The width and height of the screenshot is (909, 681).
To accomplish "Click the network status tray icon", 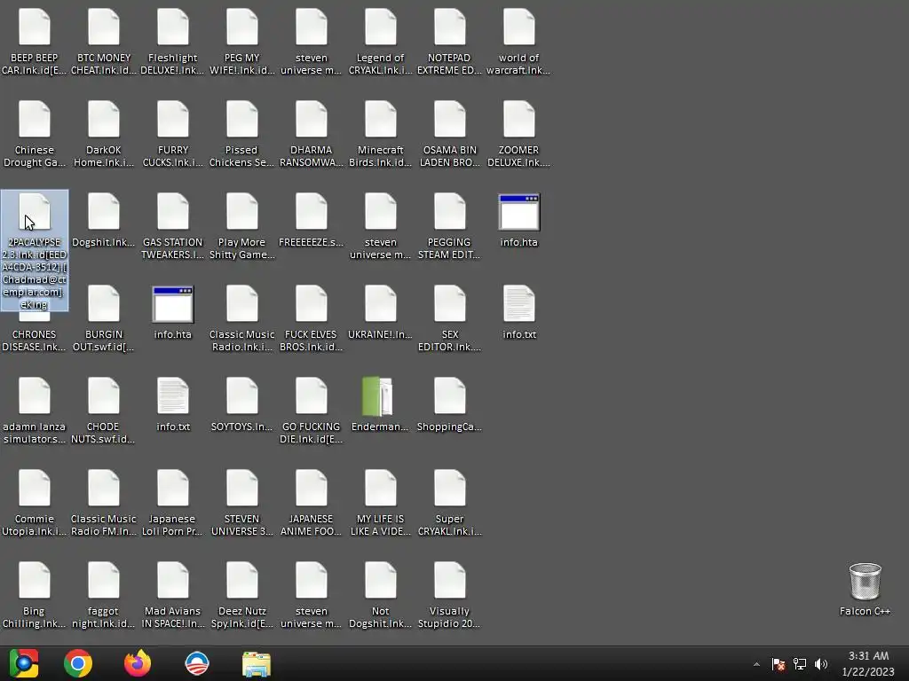I will 800,664.
